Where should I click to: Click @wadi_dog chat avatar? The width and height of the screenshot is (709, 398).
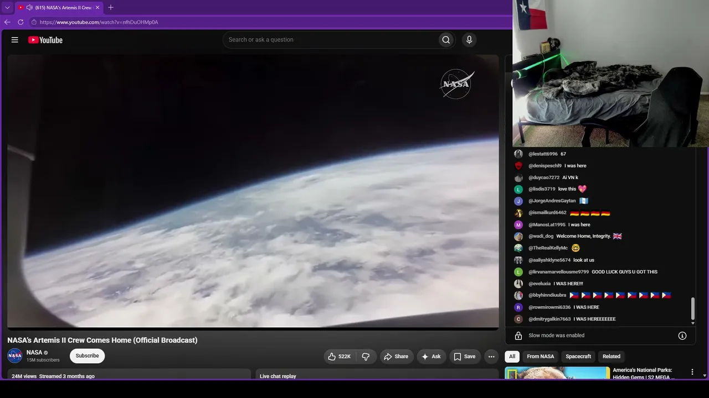[518, 237]
